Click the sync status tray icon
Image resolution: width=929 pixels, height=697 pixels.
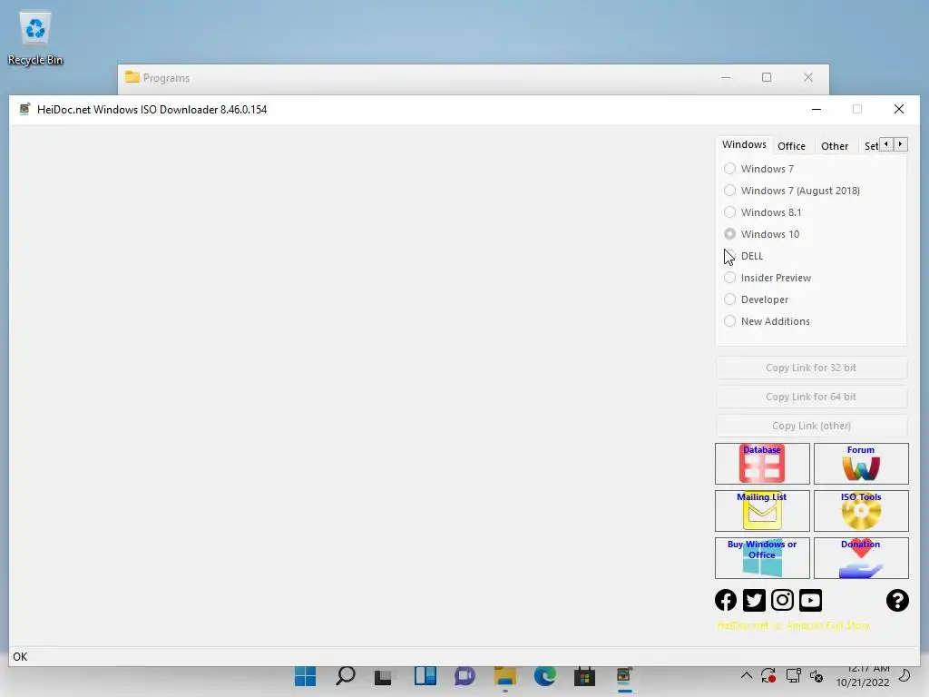[x=768, y=675]
